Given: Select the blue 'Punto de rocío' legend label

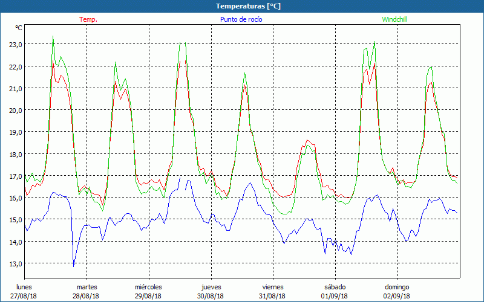Looking at the screenshot, I should 241,19.
